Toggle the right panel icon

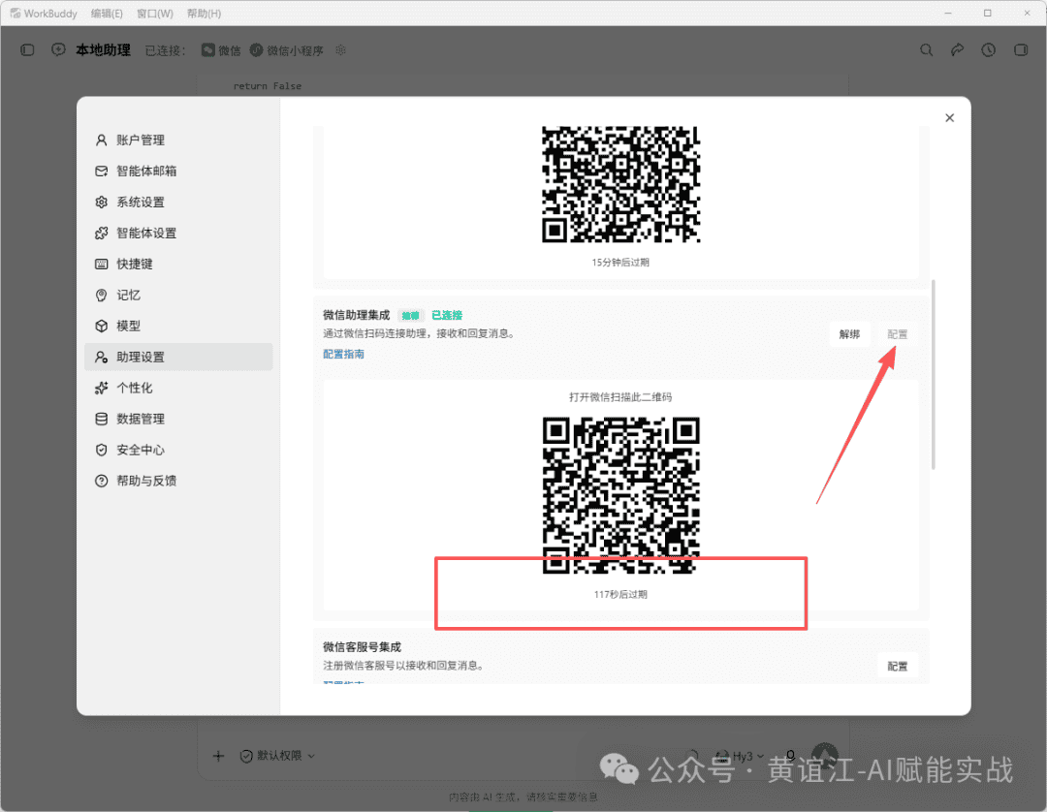pyautogui.click(x=1020, y=50)
